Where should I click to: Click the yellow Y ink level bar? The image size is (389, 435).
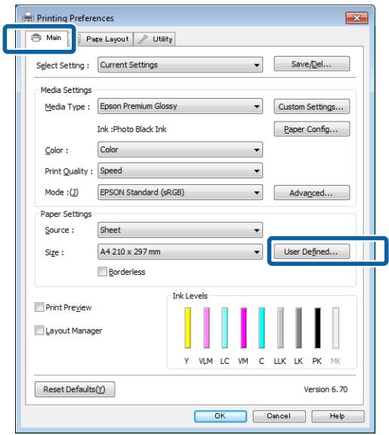(x=187, y=328)
